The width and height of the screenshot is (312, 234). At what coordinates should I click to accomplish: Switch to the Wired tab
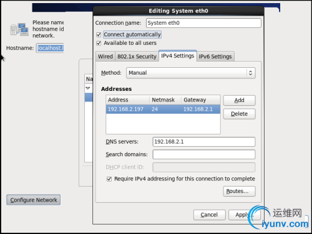tap(105, 57)
